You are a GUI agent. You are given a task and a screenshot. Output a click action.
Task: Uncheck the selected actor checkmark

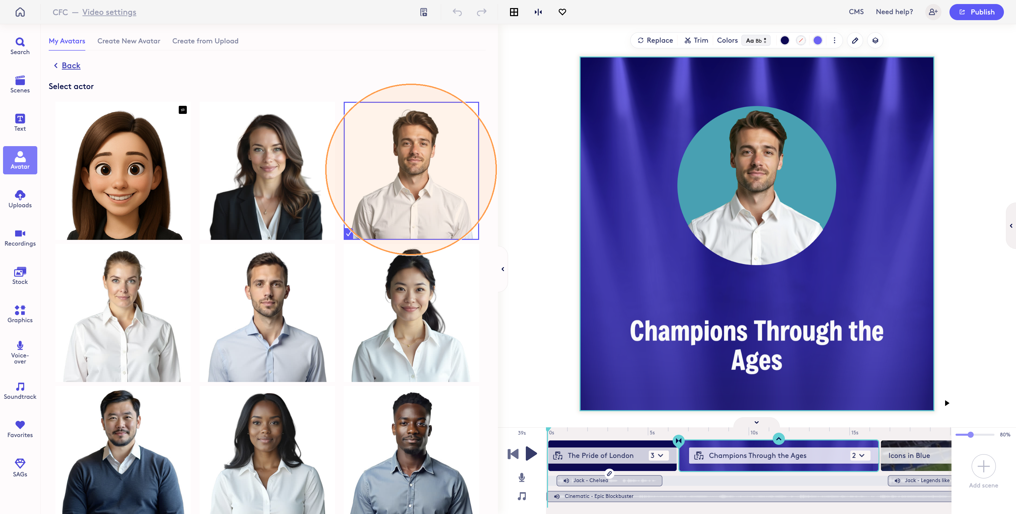point(348,234)
